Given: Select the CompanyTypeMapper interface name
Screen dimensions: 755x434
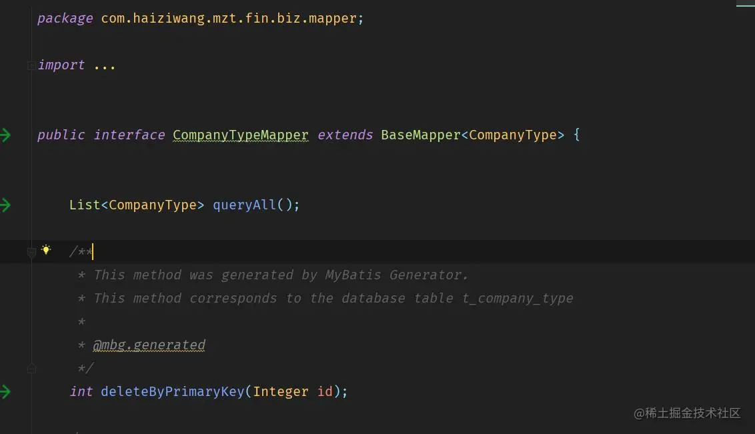Looking at the screenshot, I should click(241, 135).
